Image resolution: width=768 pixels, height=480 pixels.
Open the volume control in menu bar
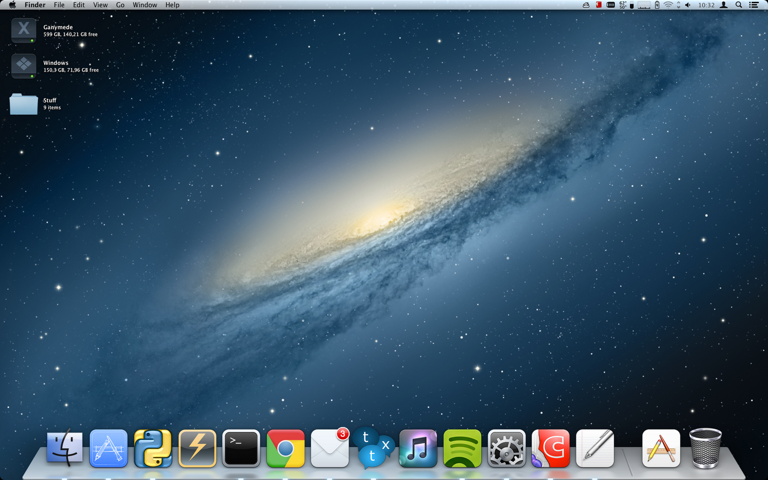pos(688,5)
